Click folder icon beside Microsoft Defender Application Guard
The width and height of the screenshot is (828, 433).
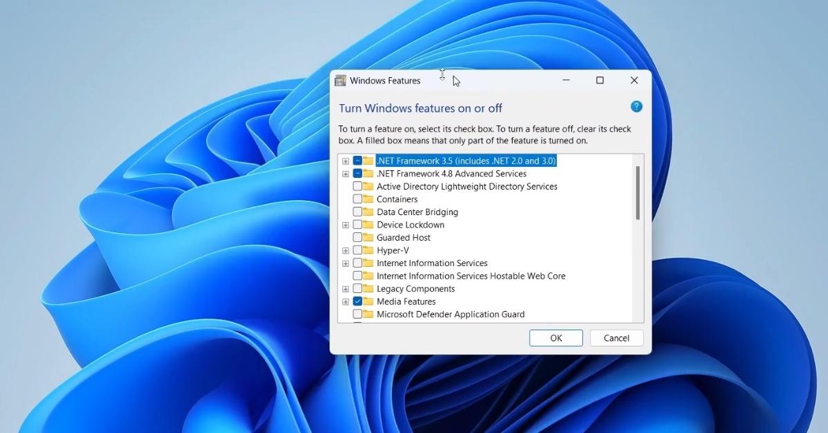point(368,314)
